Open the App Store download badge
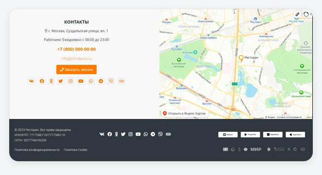Image resolution: width=322 pixels, height=175 pixels. point(295,135)
